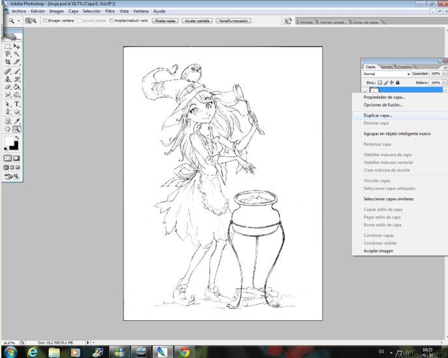This screenshot has height=358, width=448.
Task: Open the Archivo menu
Action: [x=19, y=11]
